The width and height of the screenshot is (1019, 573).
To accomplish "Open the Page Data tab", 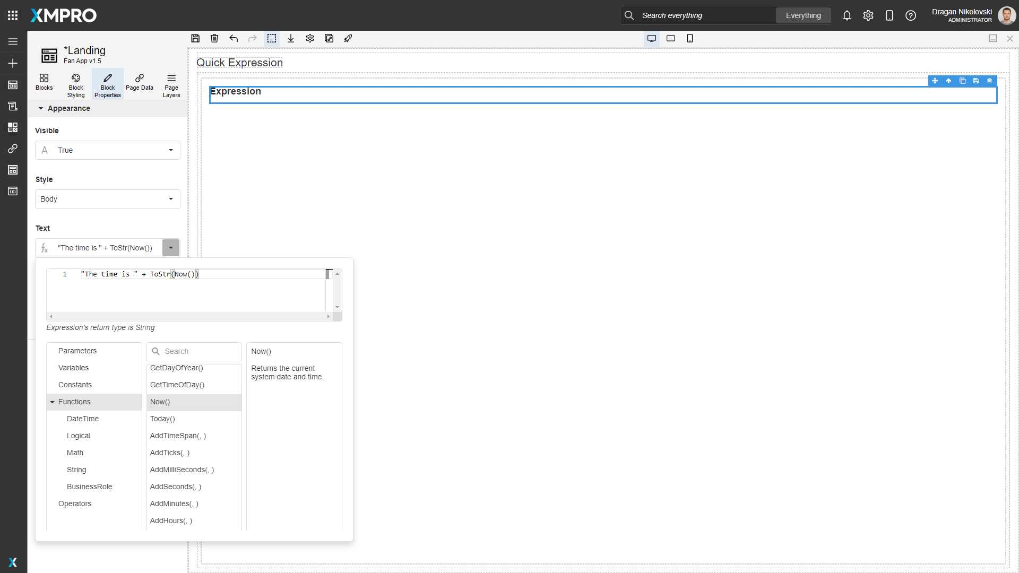I will coord(140,82).
